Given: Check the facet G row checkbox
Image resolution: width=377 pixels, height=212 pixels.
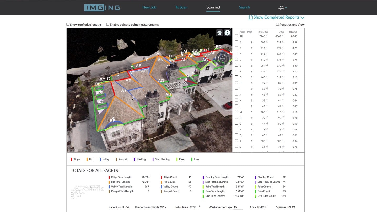Looking at the screenshot, I should pos(236,77).
